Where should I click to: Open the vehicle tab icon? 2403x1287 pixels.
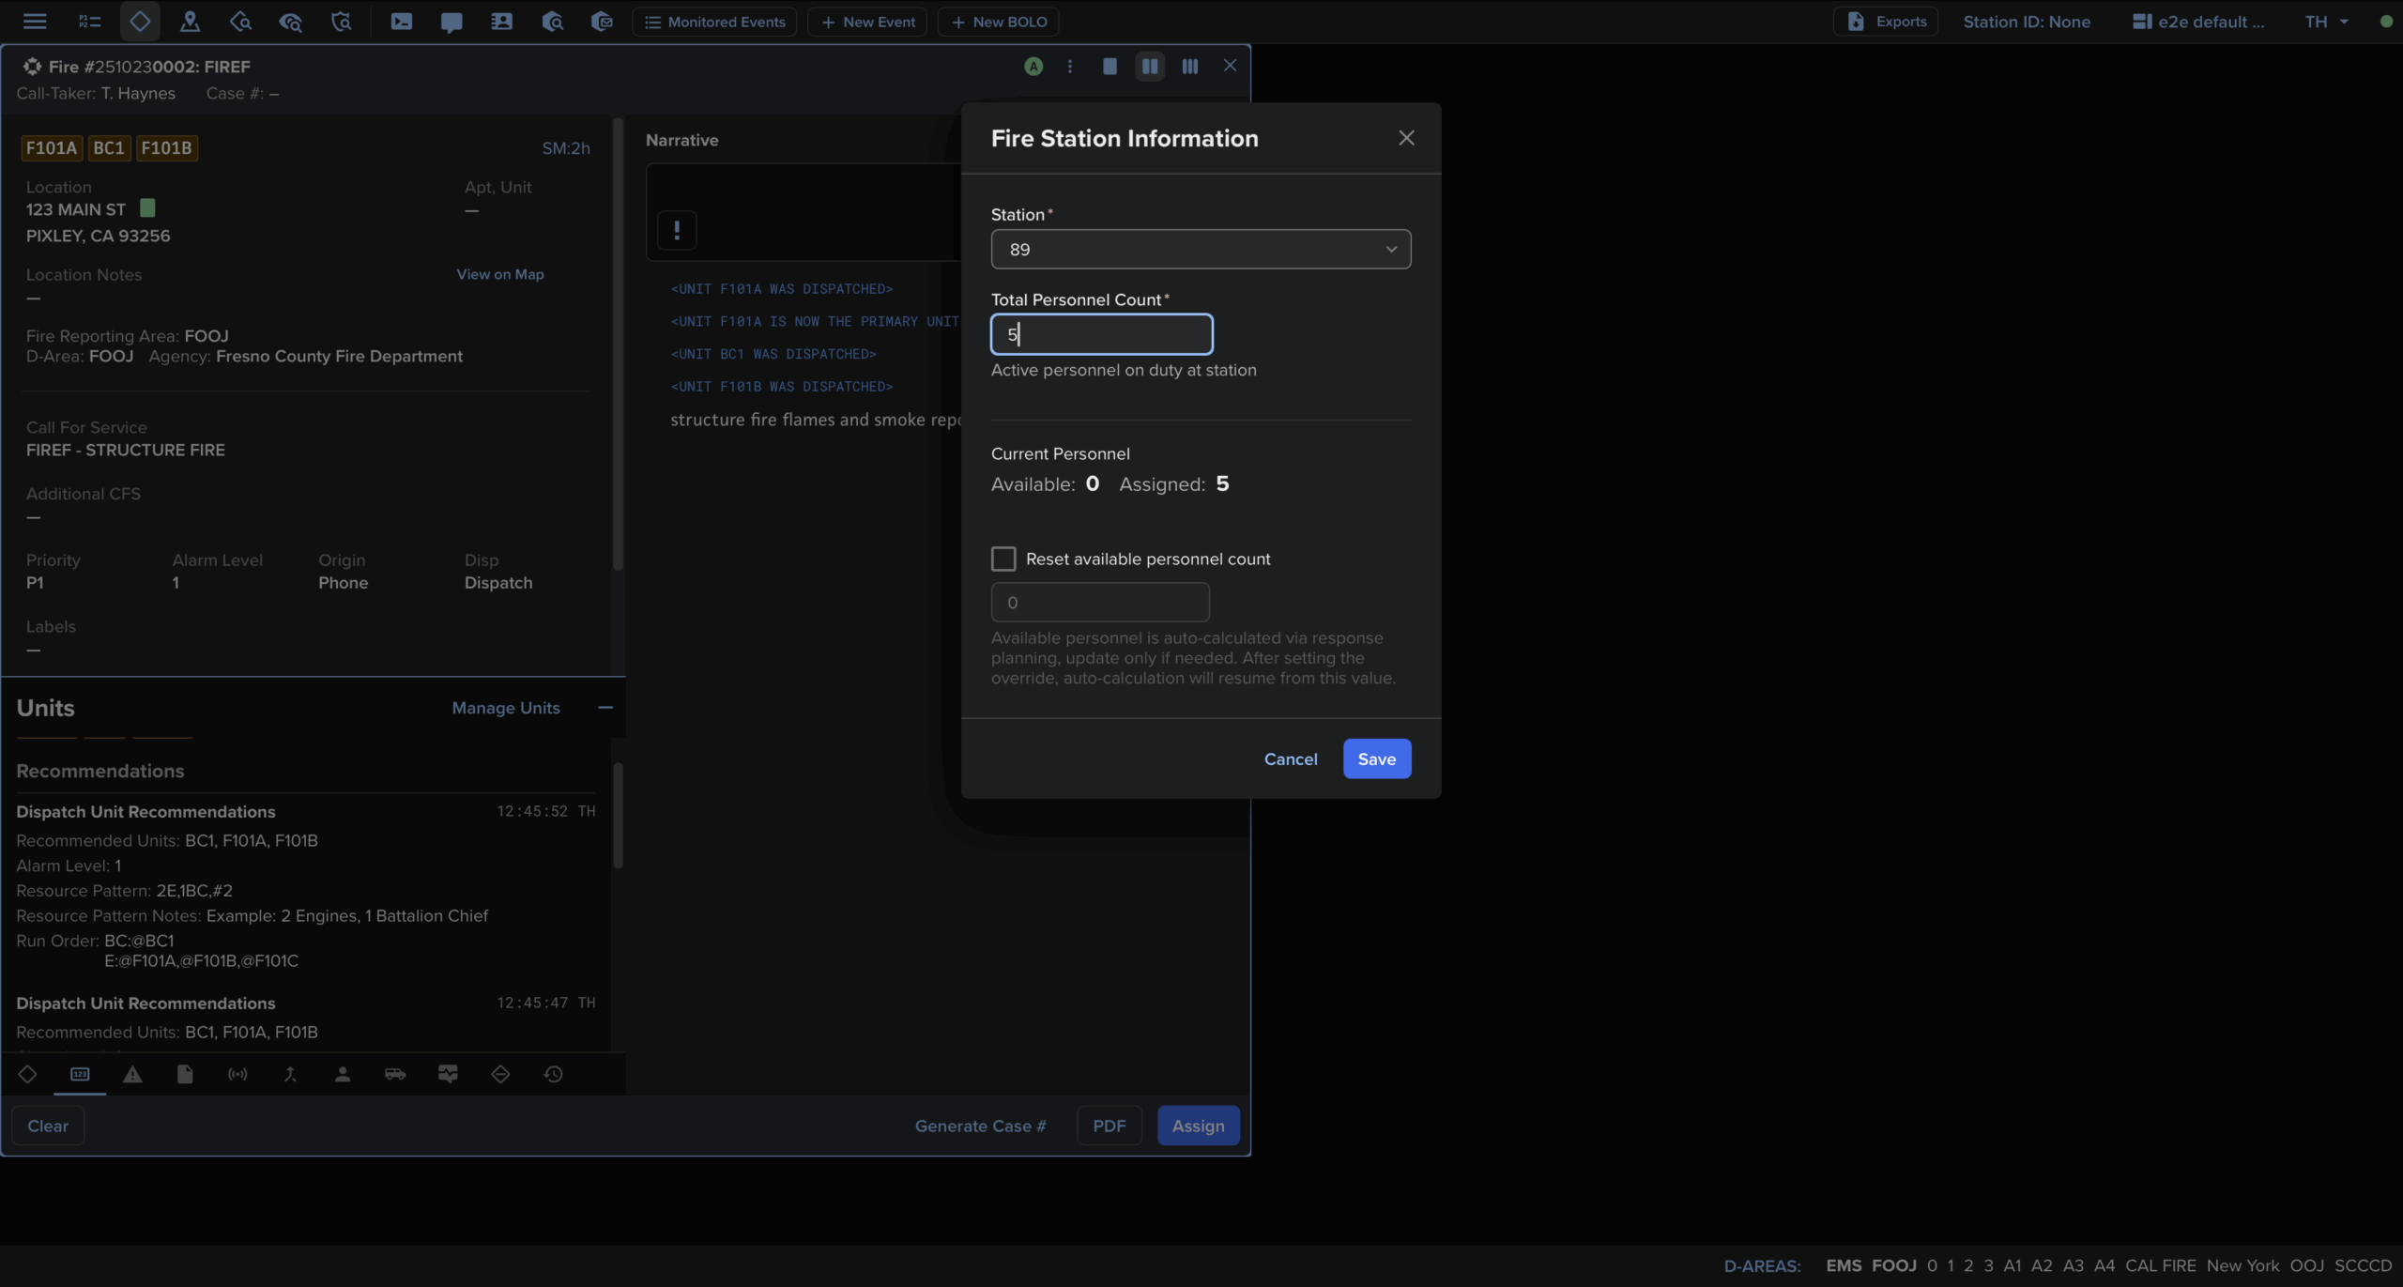click(x=395, y=1075)
